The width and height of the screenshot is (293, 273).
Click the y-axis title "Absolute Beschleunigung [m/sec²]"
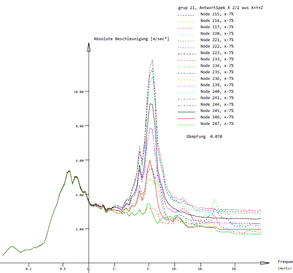pyautogui.click(x=131, y=39)
